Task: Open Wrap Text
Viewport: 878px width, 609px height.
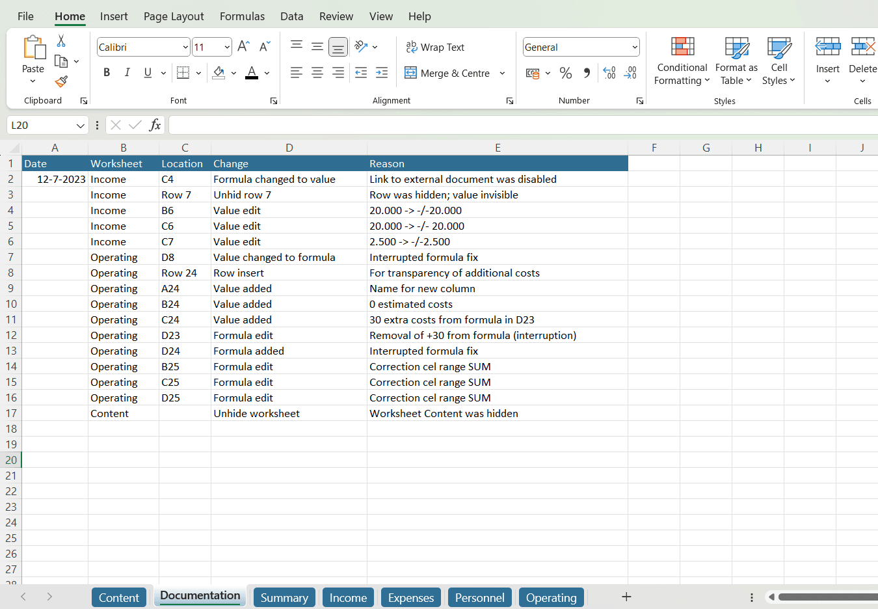Action: [x=435, y=47]
